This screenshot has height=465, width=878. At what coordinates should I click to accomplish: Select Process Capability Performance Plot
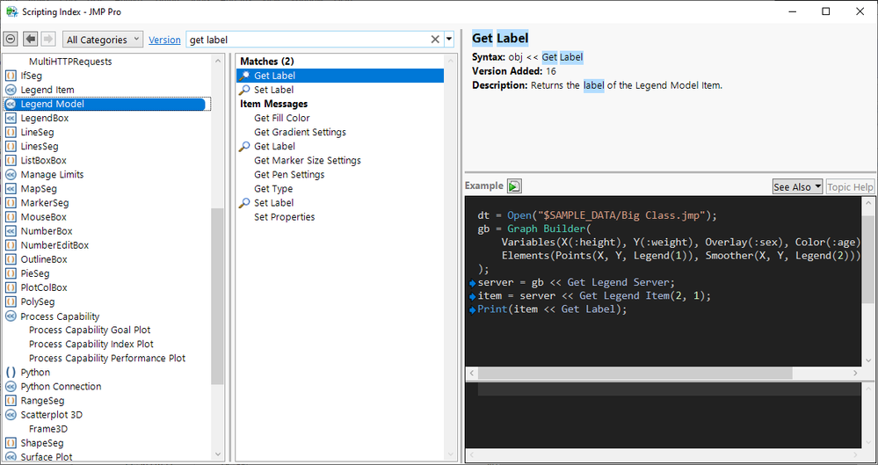[x=107, y=358]
